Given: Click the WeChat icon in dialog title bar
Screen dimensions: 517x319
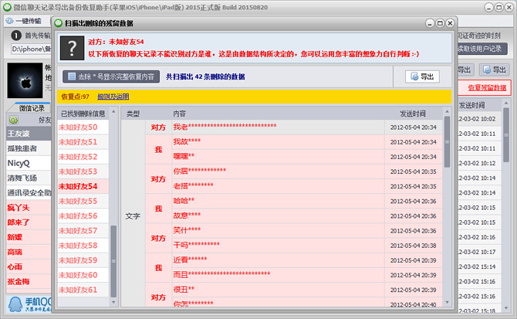Looking at the screenshot, I should click(69, 25).
